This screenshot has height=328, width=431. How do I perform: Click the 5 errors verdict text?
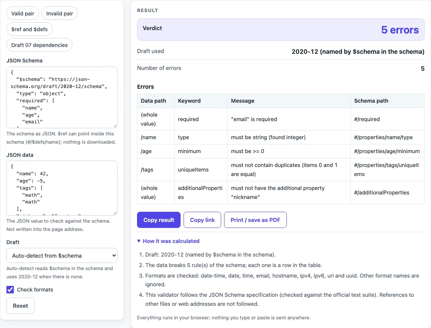click(x=400, y=30)
